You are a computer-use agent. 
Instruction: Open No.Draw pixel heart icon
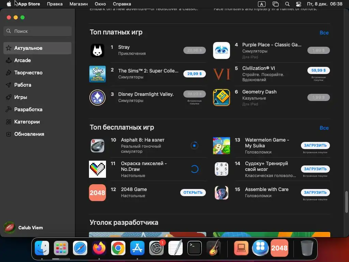[x=97, y=169]
